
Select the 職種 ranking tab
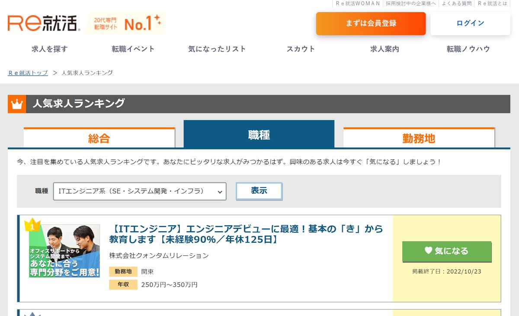259,135
